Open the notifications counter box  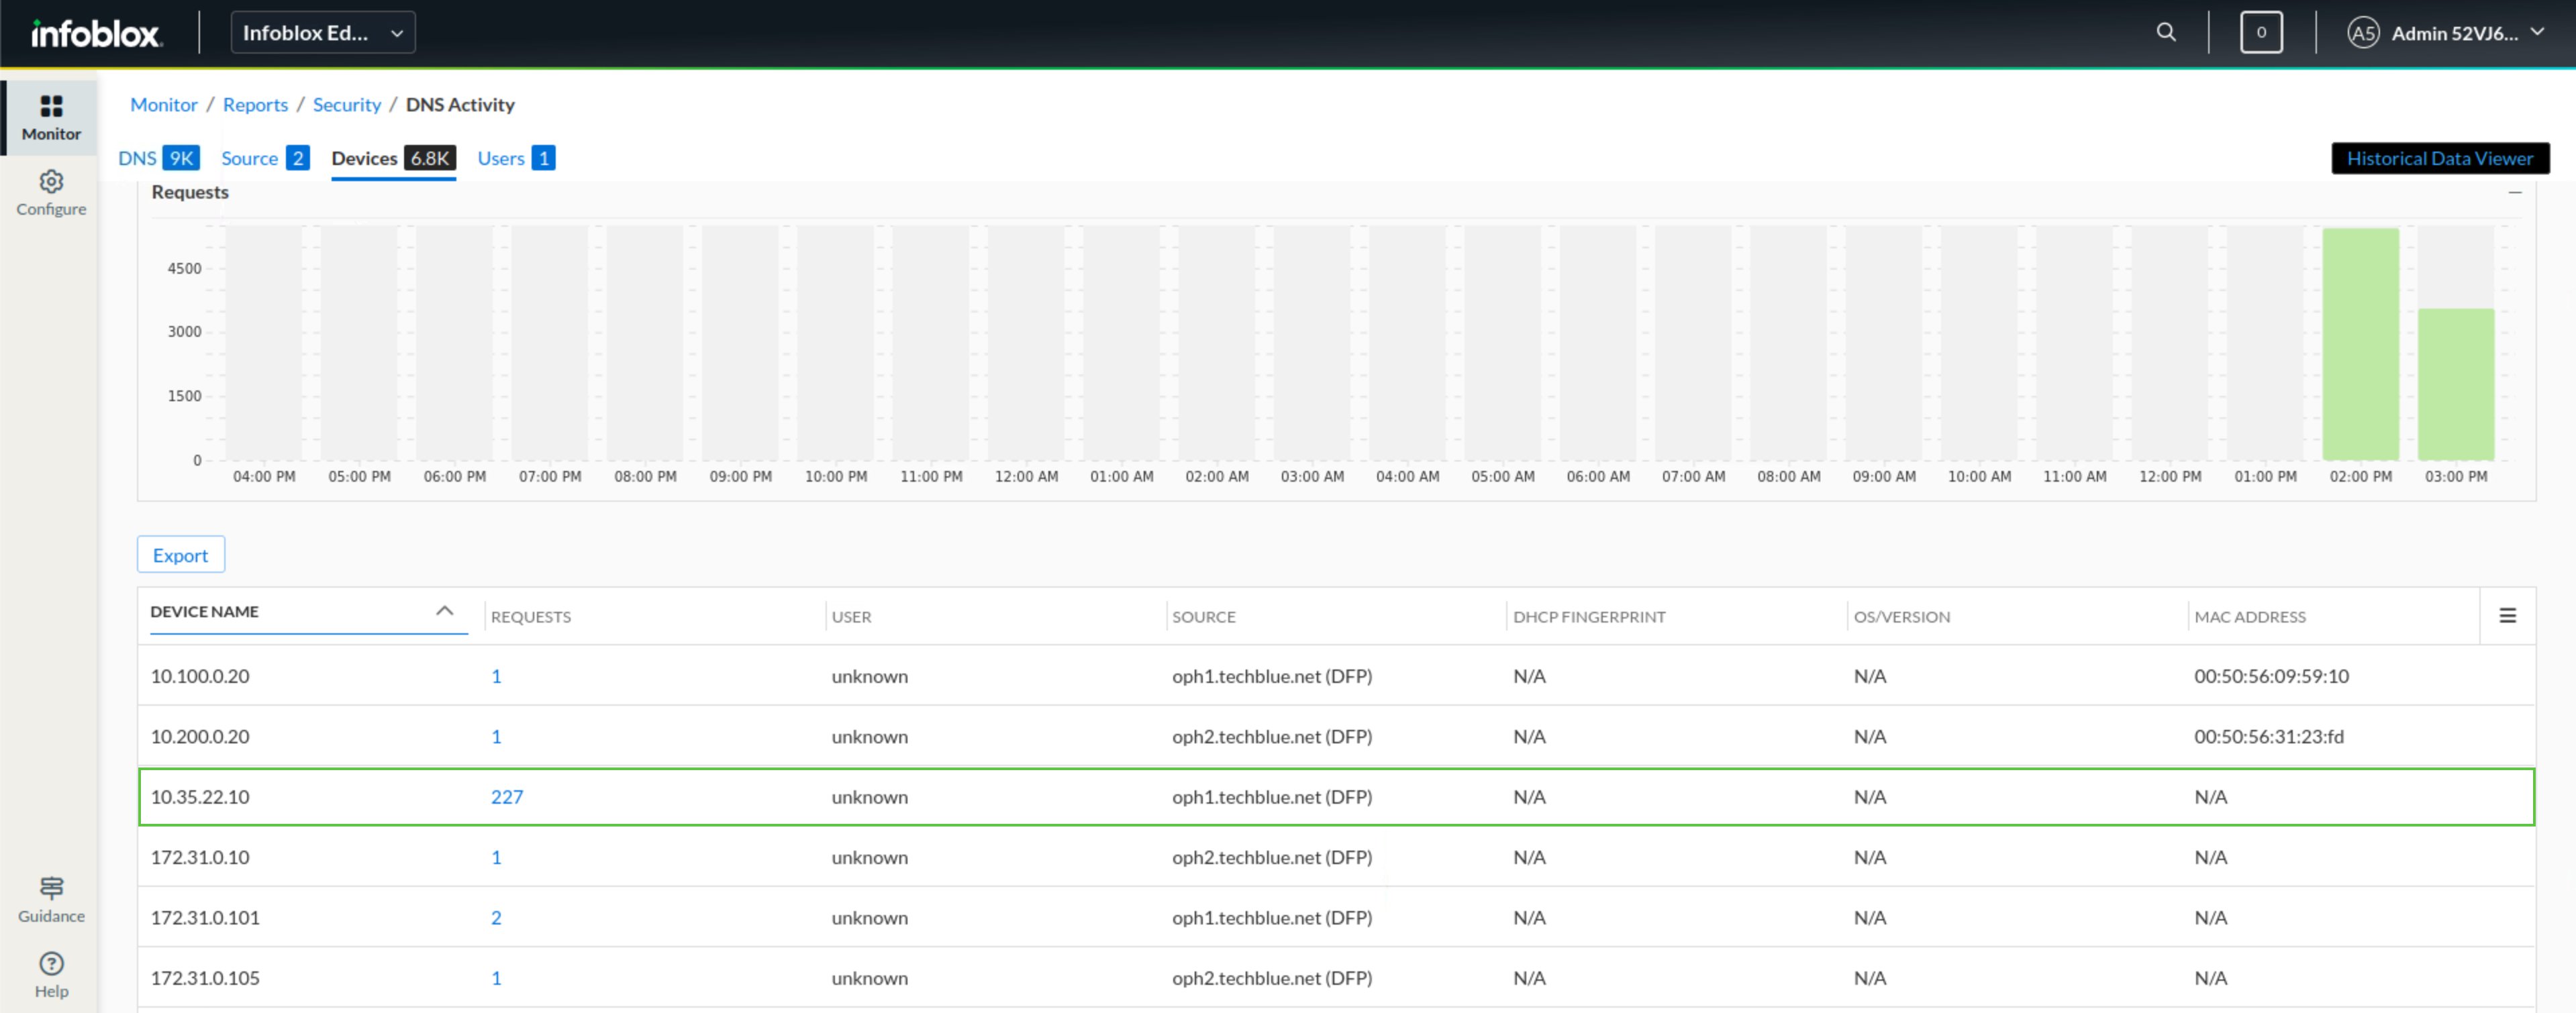point(2260,33)
